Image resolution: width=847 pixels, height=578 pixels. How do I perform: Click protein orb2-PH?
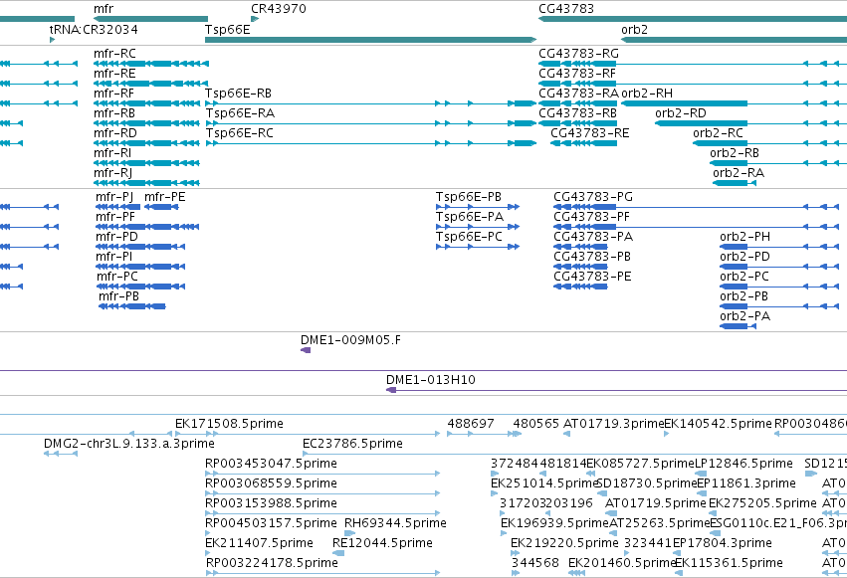[x=780, y=247]
